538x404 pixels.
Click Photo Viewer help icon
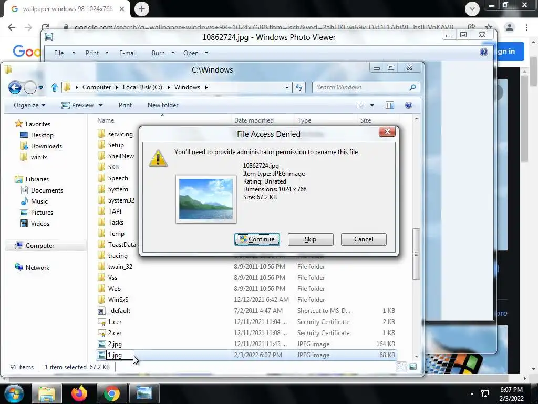click(x=484, y=52)
